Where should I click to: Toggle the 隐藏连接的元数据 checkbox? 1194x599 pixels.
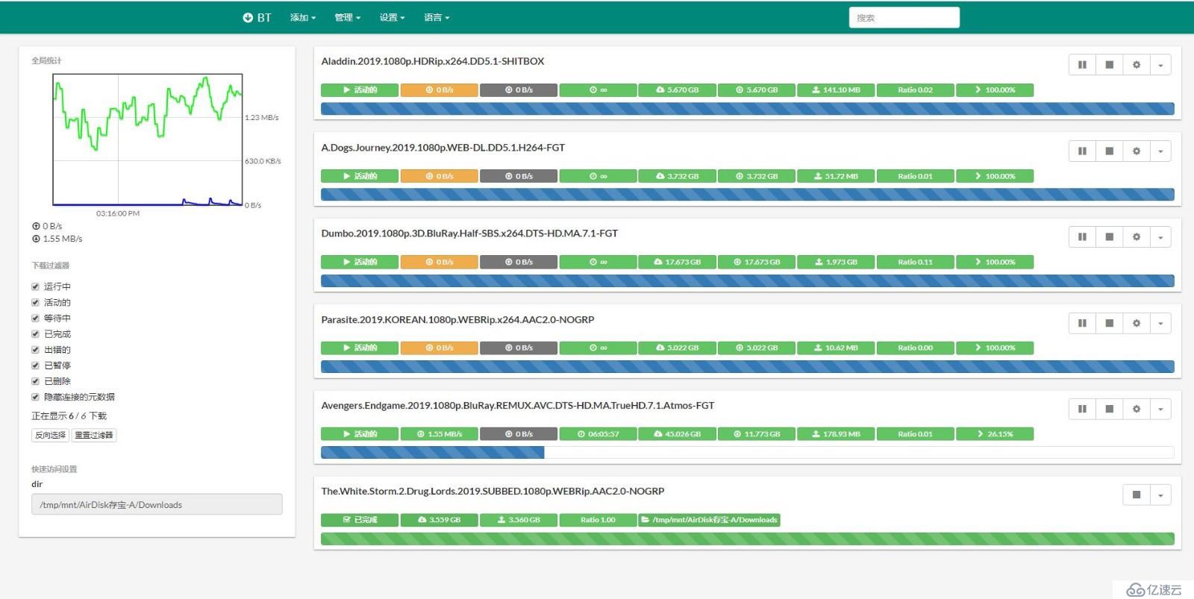pyautogui.click(x=35, y=397)
